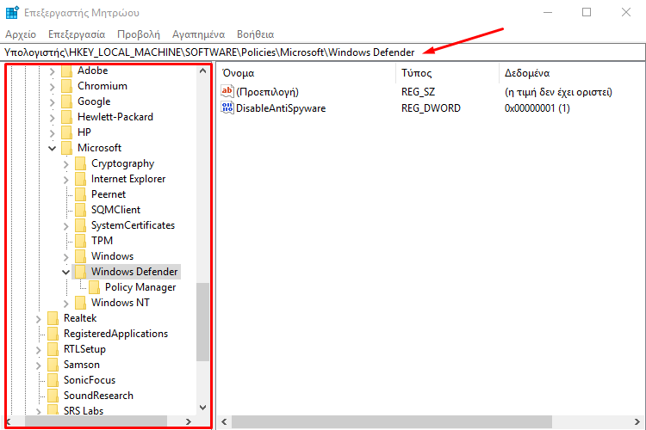The height and width of the screenshot is (430, 646).
Task: Click the Chromium folder icon
Action: pos(66,86)
